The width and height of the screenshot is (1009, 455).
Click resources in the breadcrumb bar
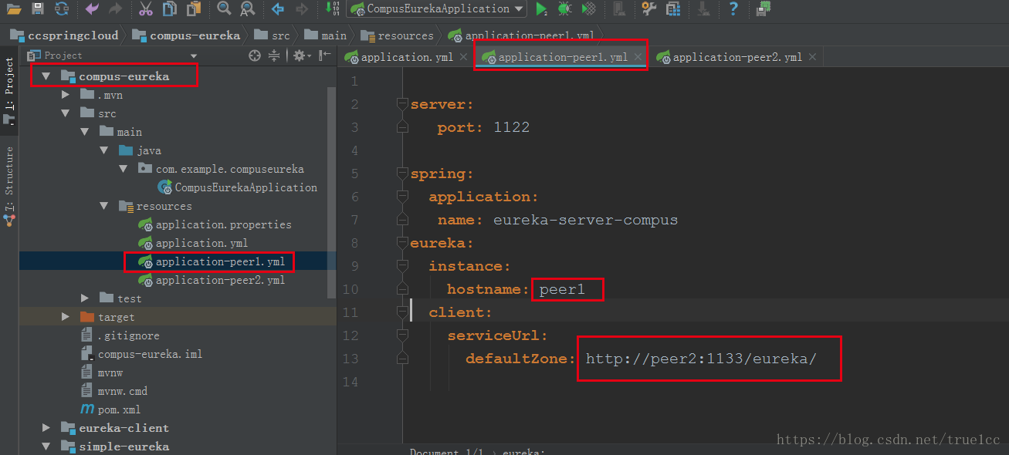397,35
